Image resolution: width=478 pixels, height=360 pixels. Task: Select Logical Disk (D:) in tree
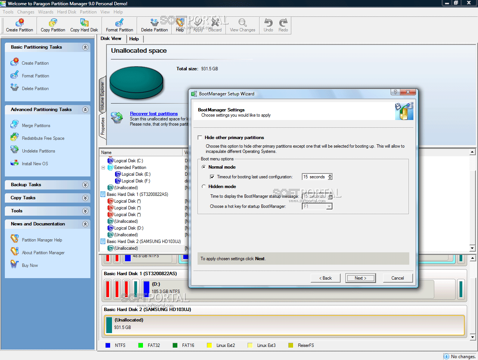pyautogui.click(x=128, y=228)
